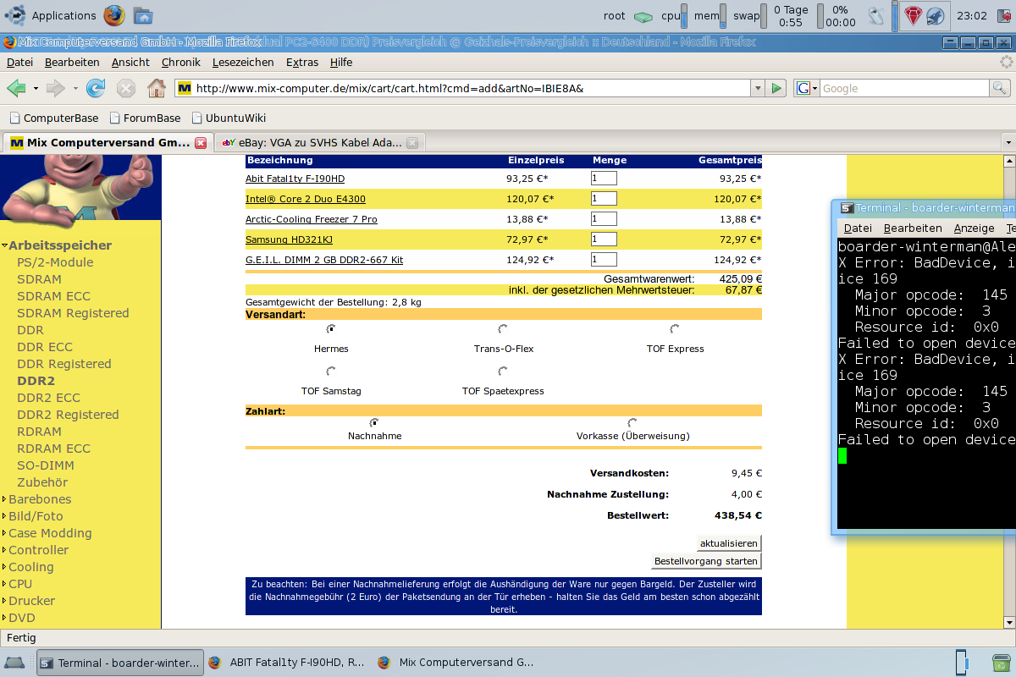Open the Lesezeichen menu
The height and width of the screenshot is (677, 1016).
coord(243,62)
